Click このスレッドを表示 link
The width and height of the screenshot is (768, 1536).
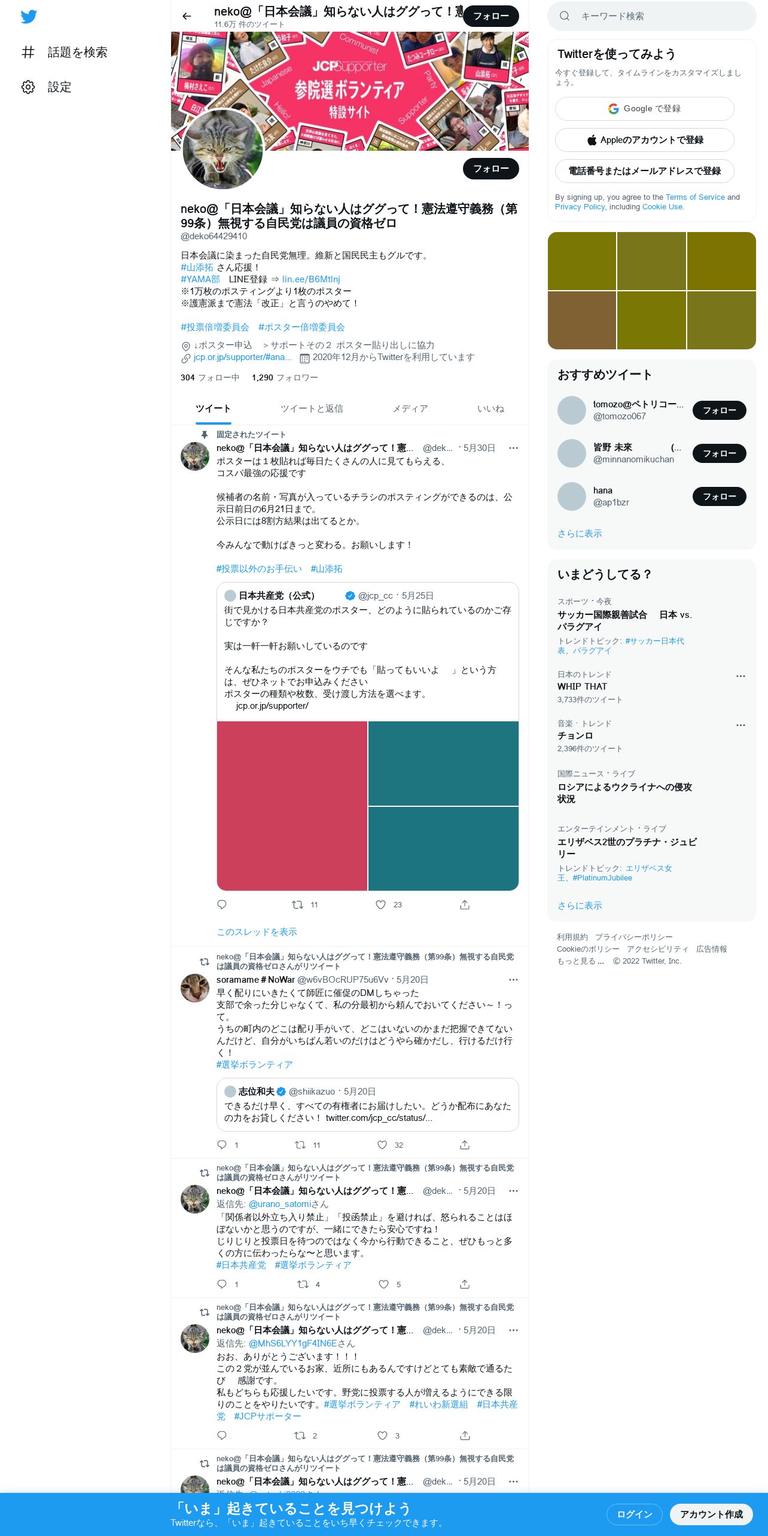257,932
